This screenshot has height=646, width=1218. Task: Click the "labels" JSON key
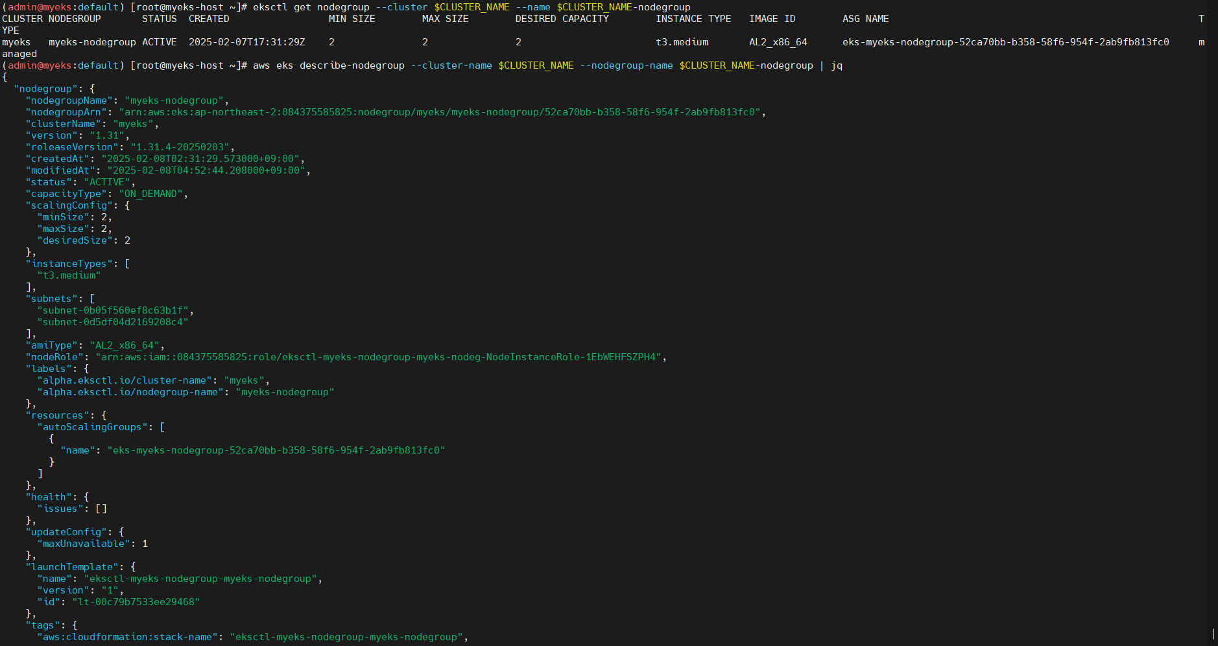pos(49,369)
